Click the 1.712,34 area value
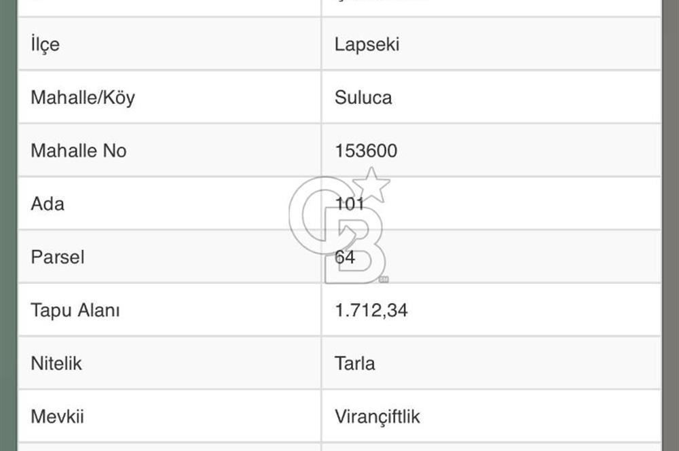Image resolution: width=679 pixels, height=451 pixels. point(371,310)
